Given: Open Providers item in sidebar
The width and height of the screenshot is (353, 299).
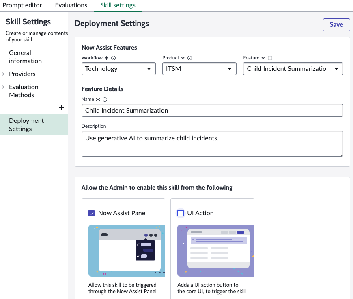Looking at the screenshot, I should point(22,74).
